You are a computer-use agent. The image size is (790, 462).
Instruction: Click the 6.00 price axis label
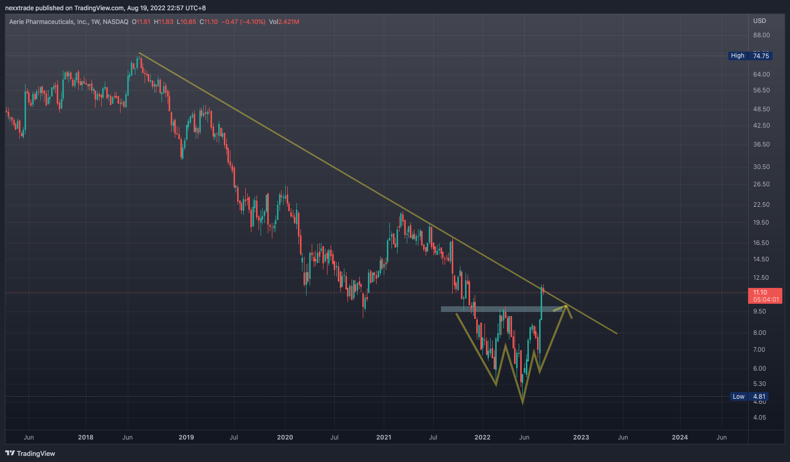click(x=759, y=369)
